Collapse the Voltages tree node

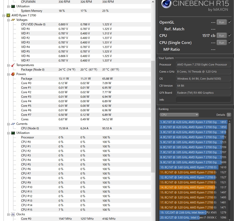click(x=8, y=20)
